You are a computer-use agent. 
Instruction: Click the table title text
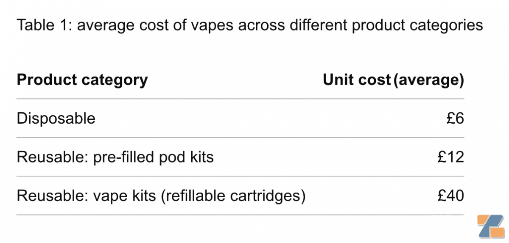click(249, 25)
